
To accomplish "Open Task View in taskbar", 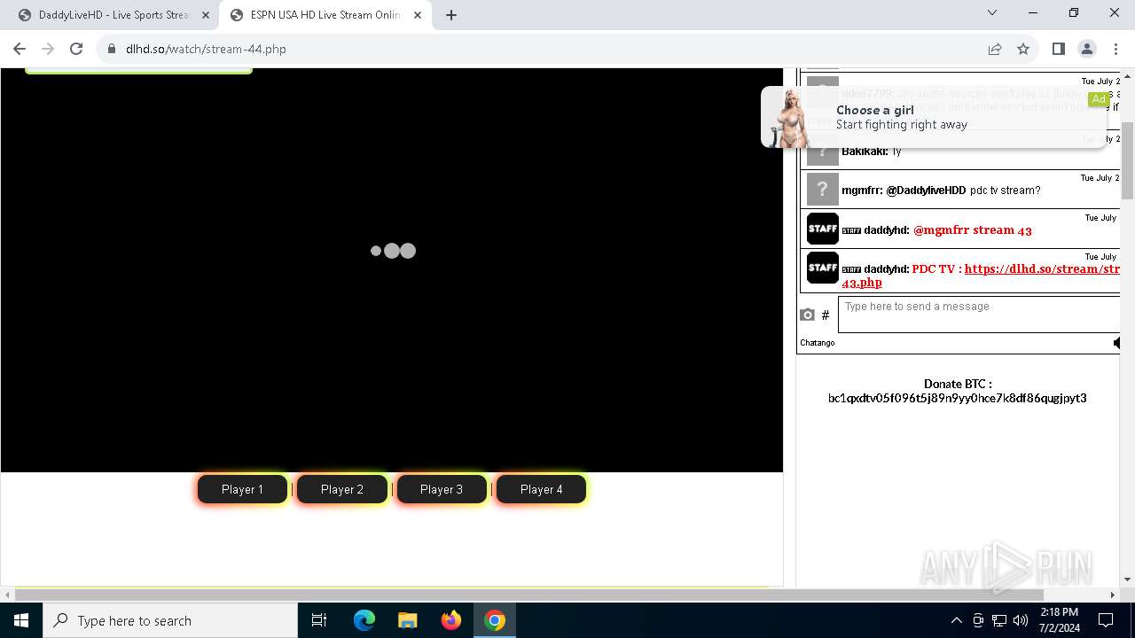I will (x=319, y=620).
